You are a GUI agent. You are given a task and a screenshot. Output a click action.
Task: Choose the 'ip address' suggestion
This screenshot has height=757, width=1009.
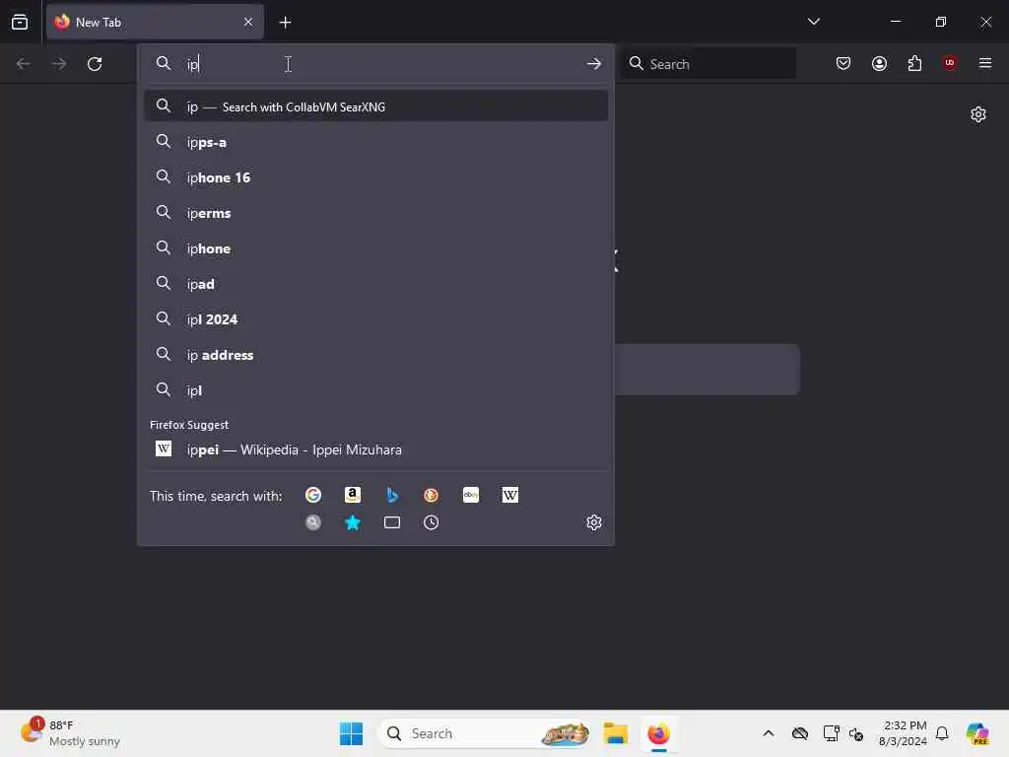pyautogui.click(x=375, y=355)
